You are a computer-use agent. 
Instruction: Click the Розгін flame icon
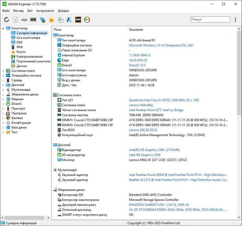(13, 52)
